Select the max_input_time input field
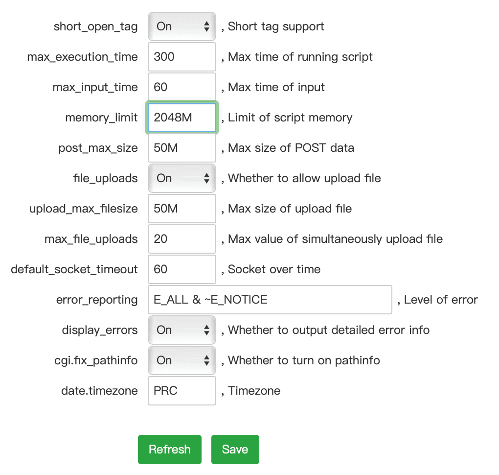The height and width of the screenshot is (475, 499). (181, 87)
